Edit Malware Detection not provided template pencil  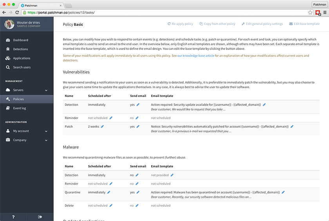[172, 175]
